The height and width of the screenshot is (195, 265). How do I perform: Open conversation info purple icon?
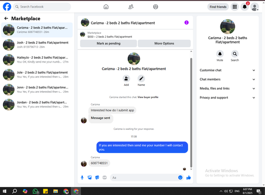click(x=187, y=23)
